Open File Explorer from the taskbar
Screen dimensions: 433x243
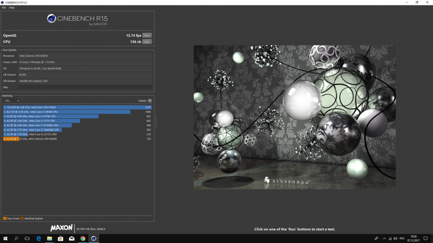(49, 239)
